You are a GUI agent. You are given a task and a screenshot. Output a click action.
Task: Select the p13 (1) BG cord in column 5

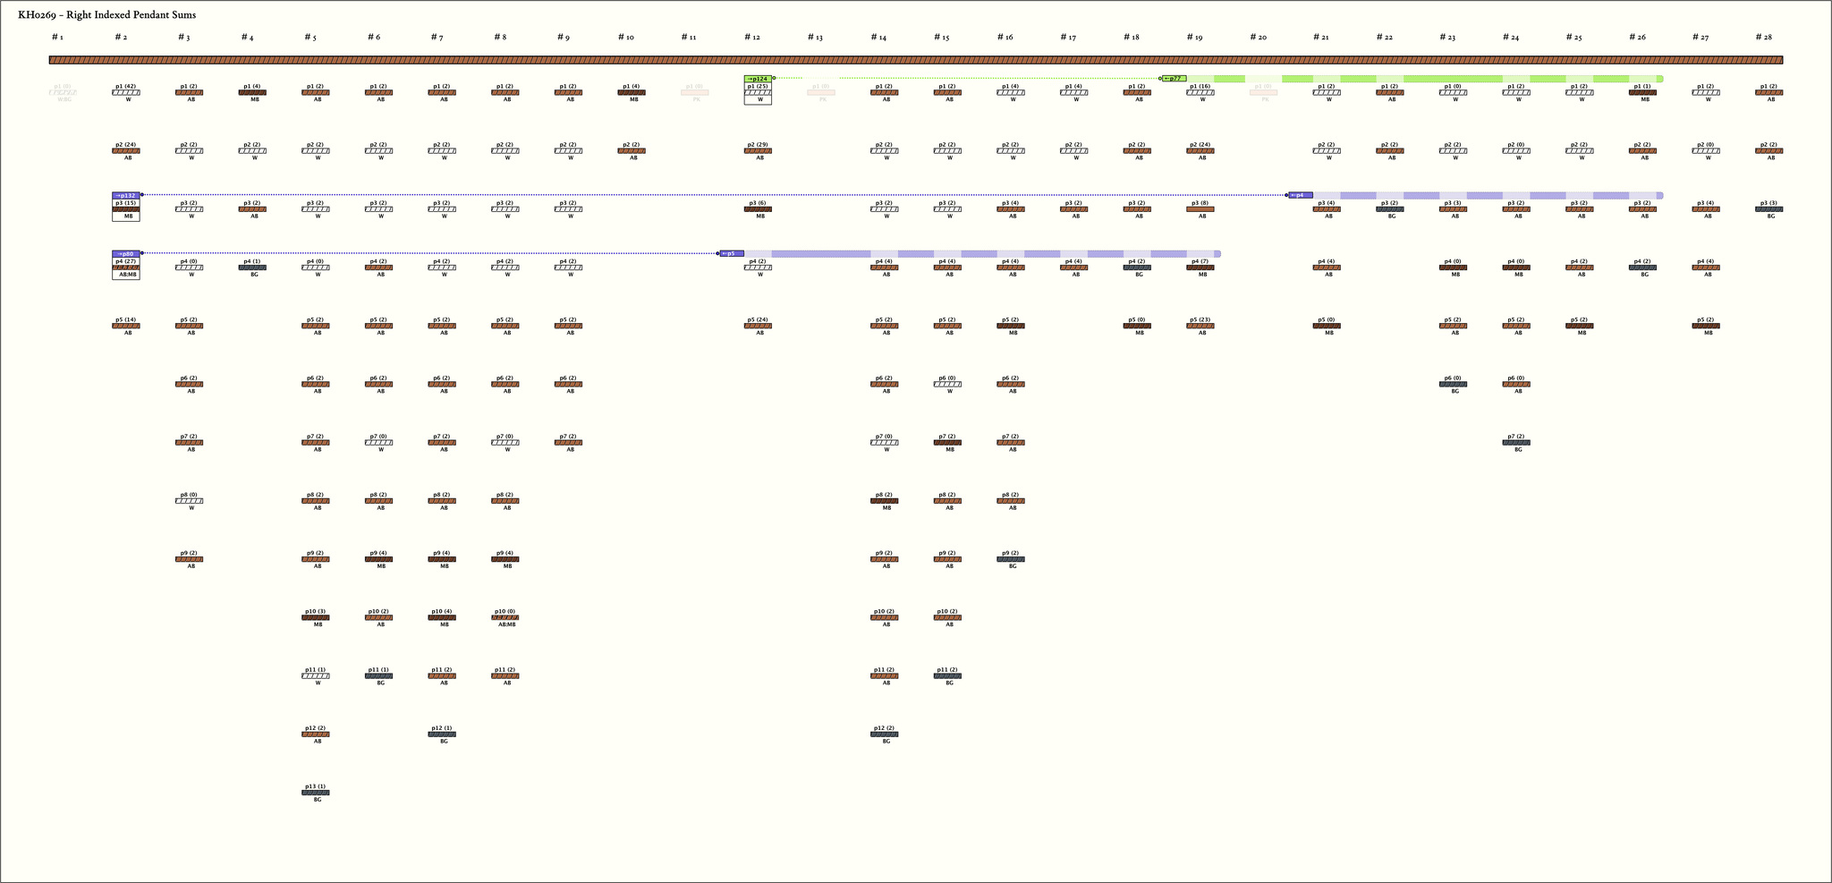[x=315, y=793]
